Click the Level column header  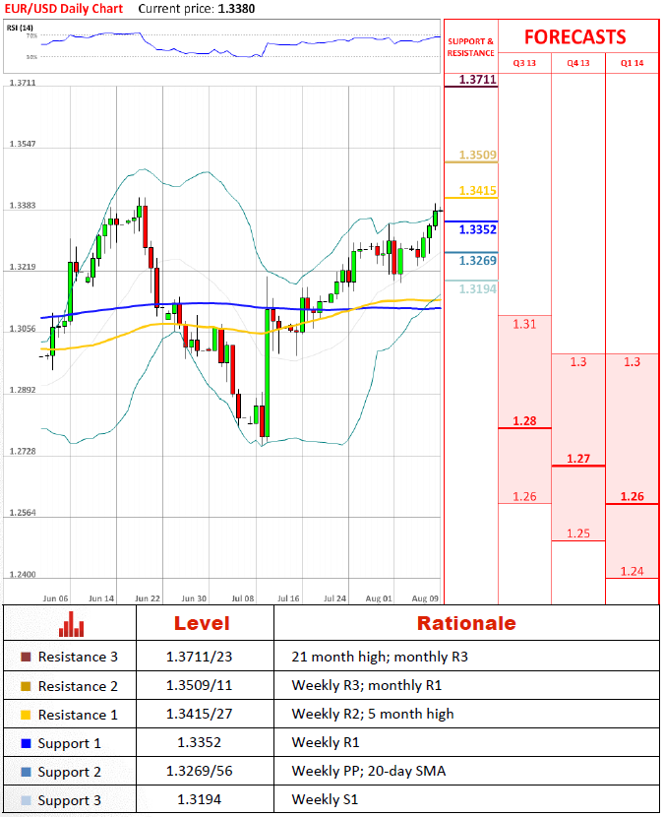point(202,623)
